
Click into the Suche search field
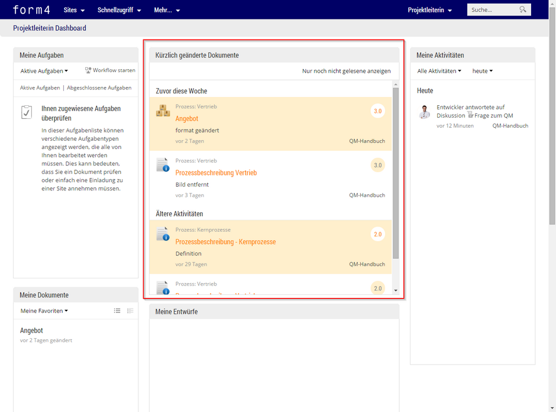click(492, 9)
